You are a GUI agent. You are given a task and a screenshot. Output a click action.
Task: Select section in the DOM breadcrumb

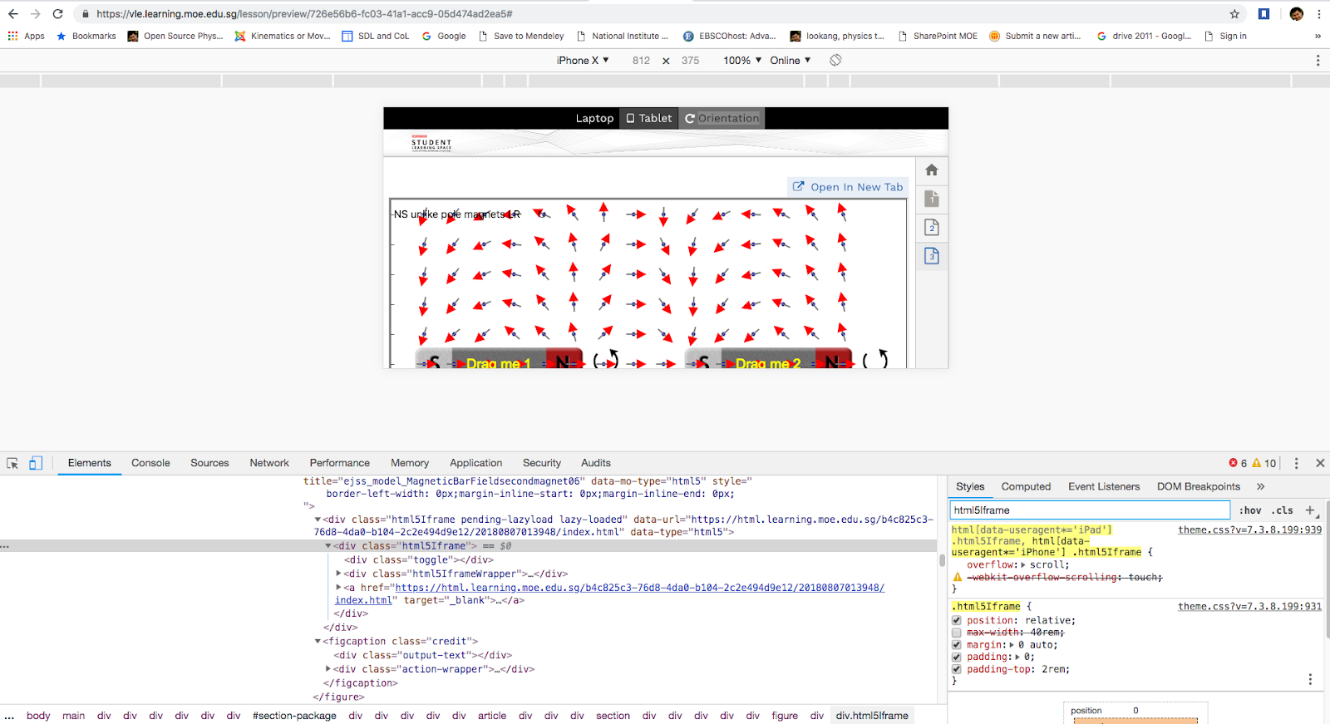pos(613,716)
